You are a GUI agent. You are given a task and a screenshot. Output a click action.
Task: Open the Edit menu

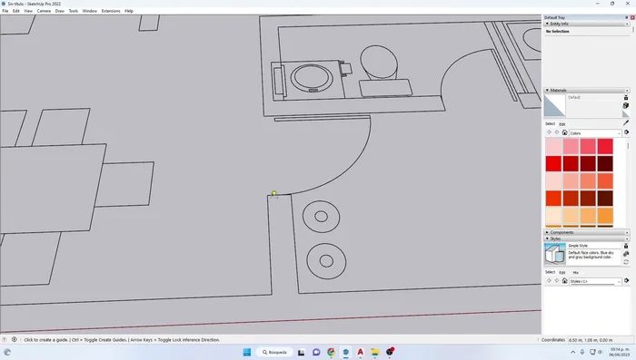tap(16, 11)
